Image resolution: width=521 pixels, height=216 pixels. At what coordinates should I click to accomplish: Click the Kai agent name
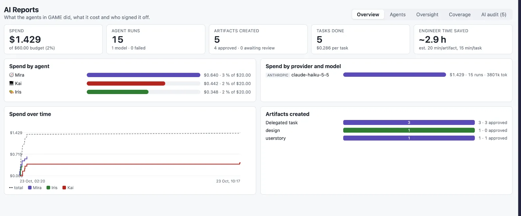pyautogui.click(x=18, y=83)
